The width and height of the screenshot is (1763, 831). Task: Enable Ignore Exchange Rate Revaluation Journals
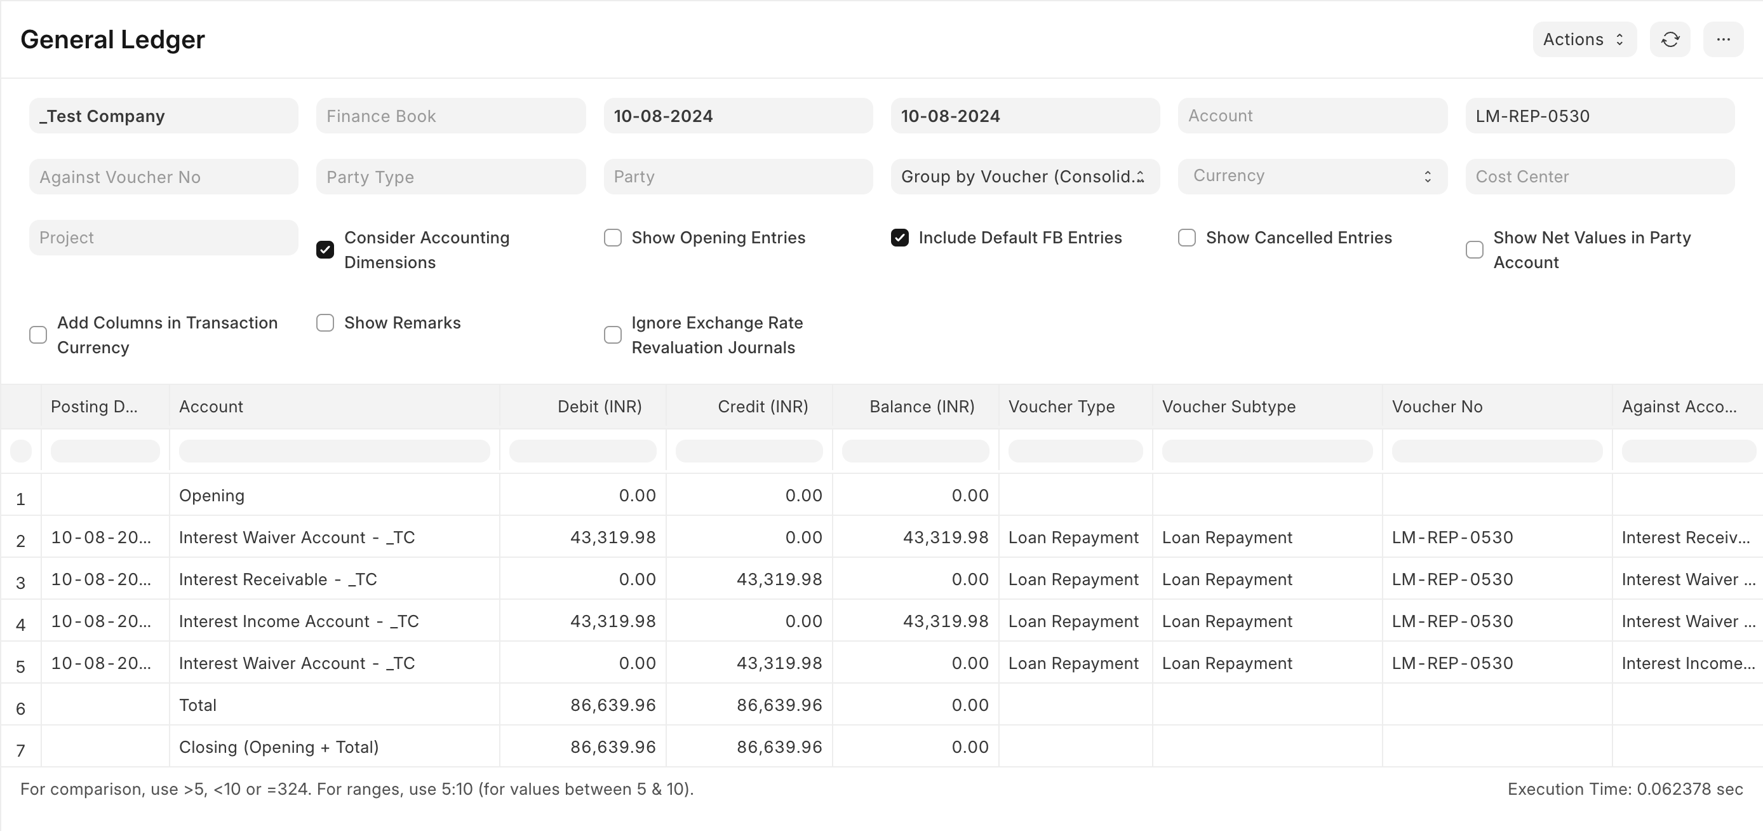tap(612, 335)
